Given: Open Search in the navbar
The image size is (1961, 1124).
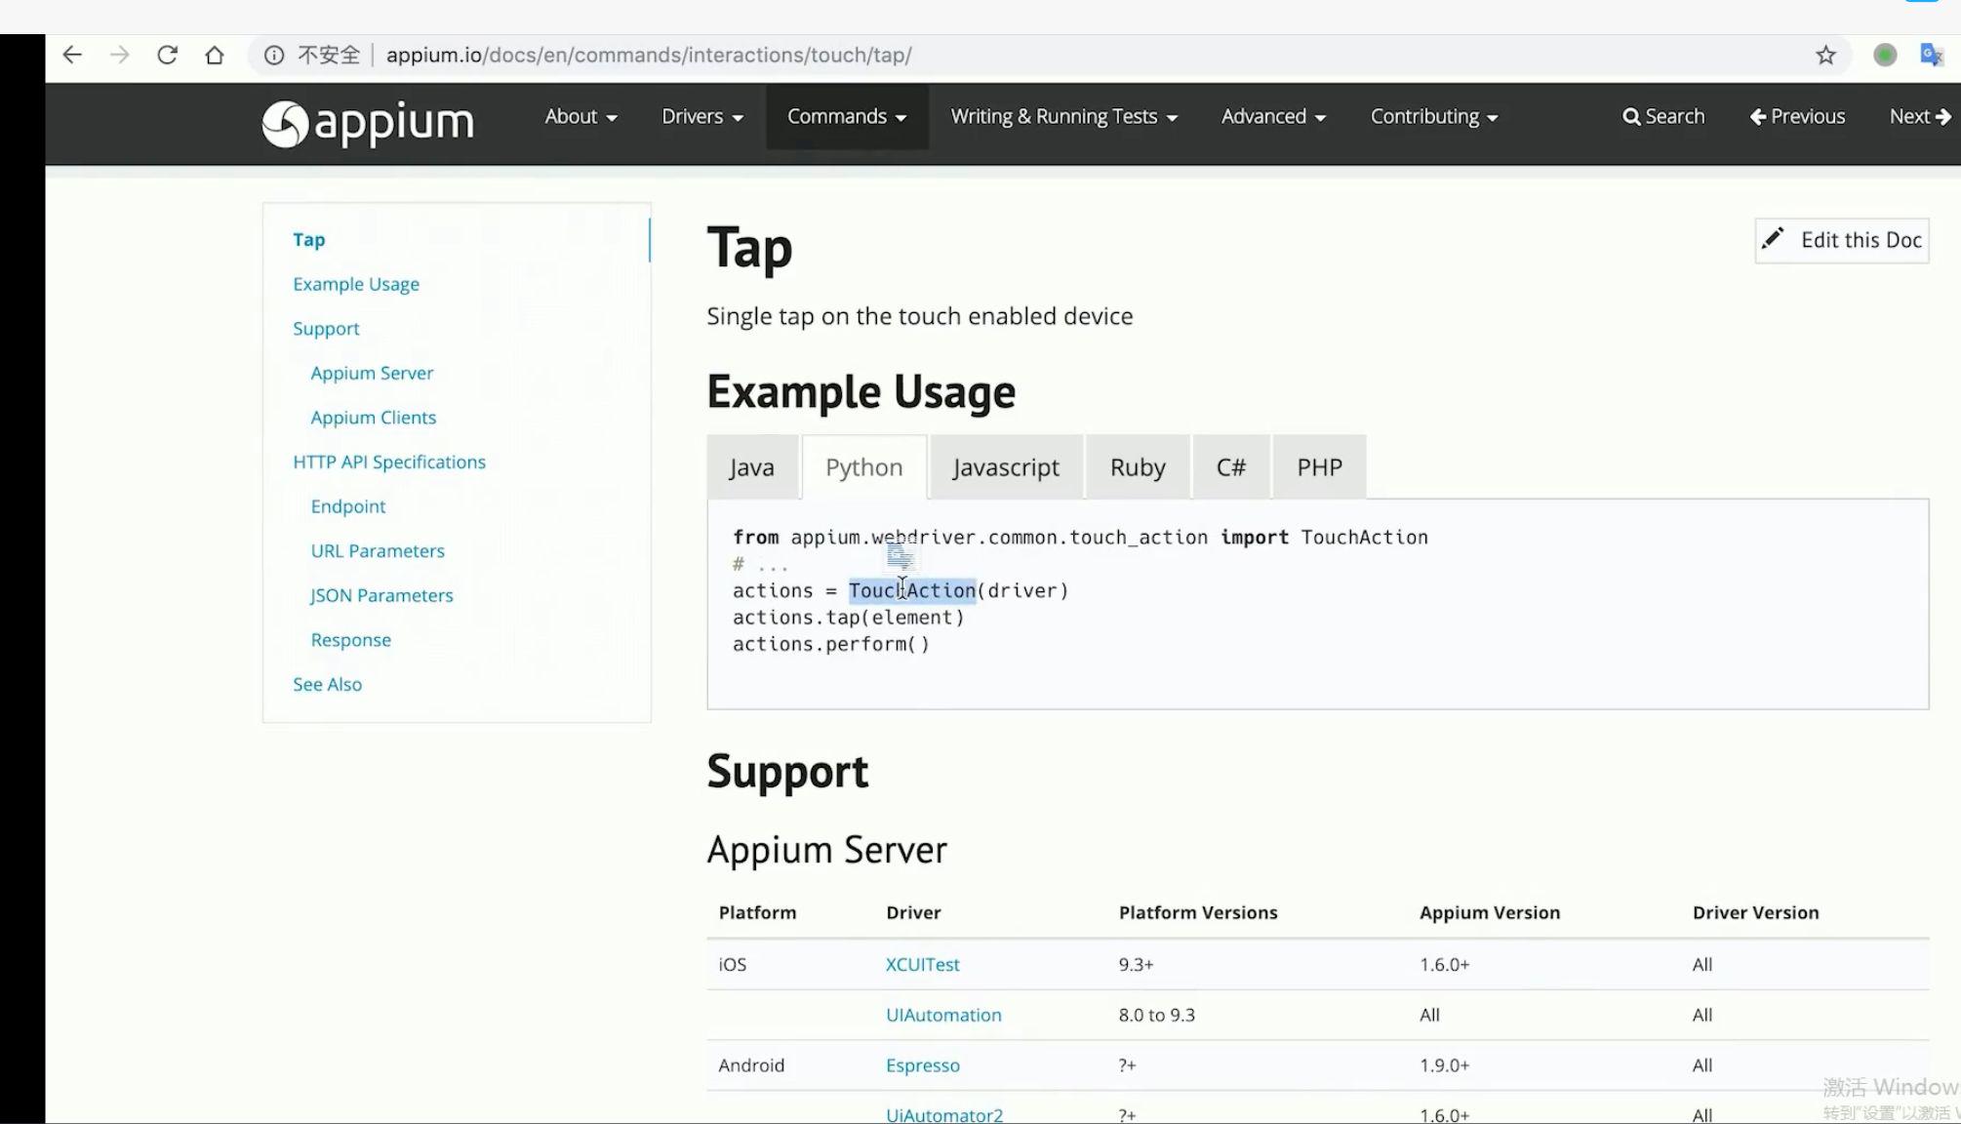Looking at the screenshot, I should click(x=1663, y=116).
